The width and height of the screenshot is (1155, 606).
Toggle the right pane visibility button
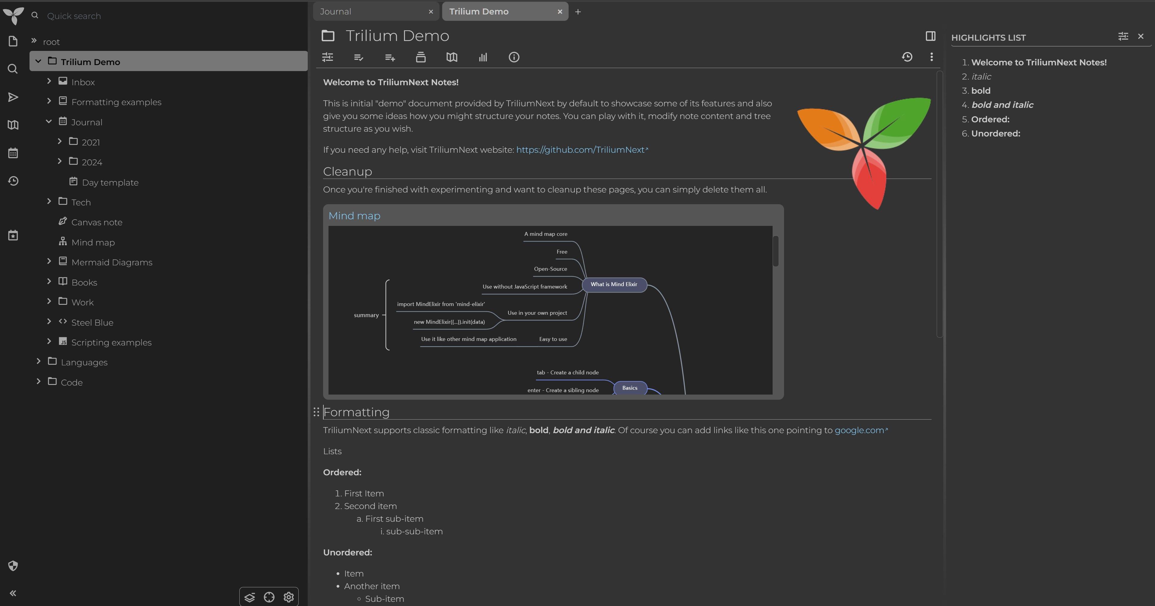tap(930, 36)
